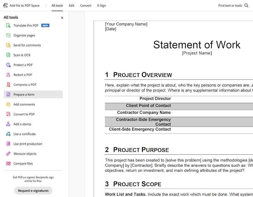Select the Measure objects ruler icon

[x=8, y=154]
